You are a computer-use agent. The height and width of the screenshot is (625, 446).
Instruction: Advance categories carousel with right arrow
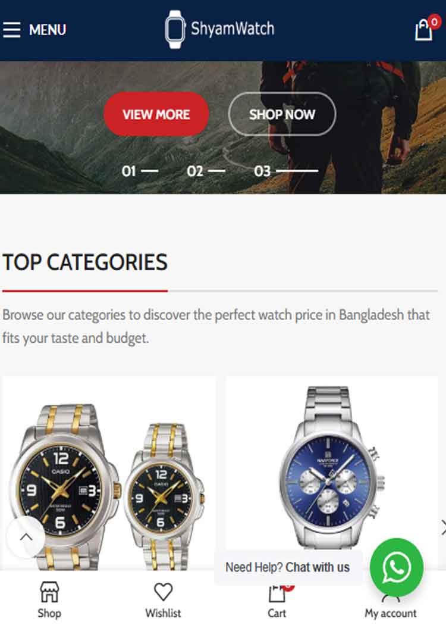coord(443,528)
